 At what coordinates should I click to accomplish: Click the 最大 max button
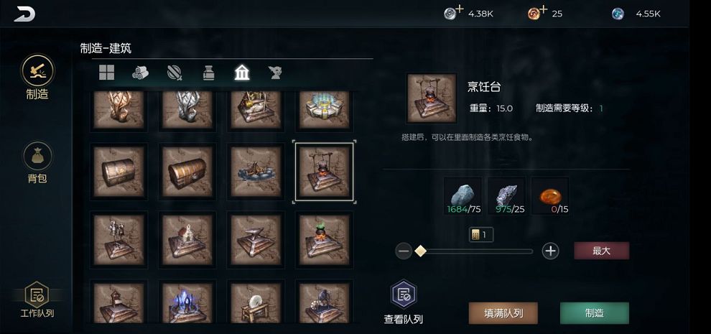601,251
